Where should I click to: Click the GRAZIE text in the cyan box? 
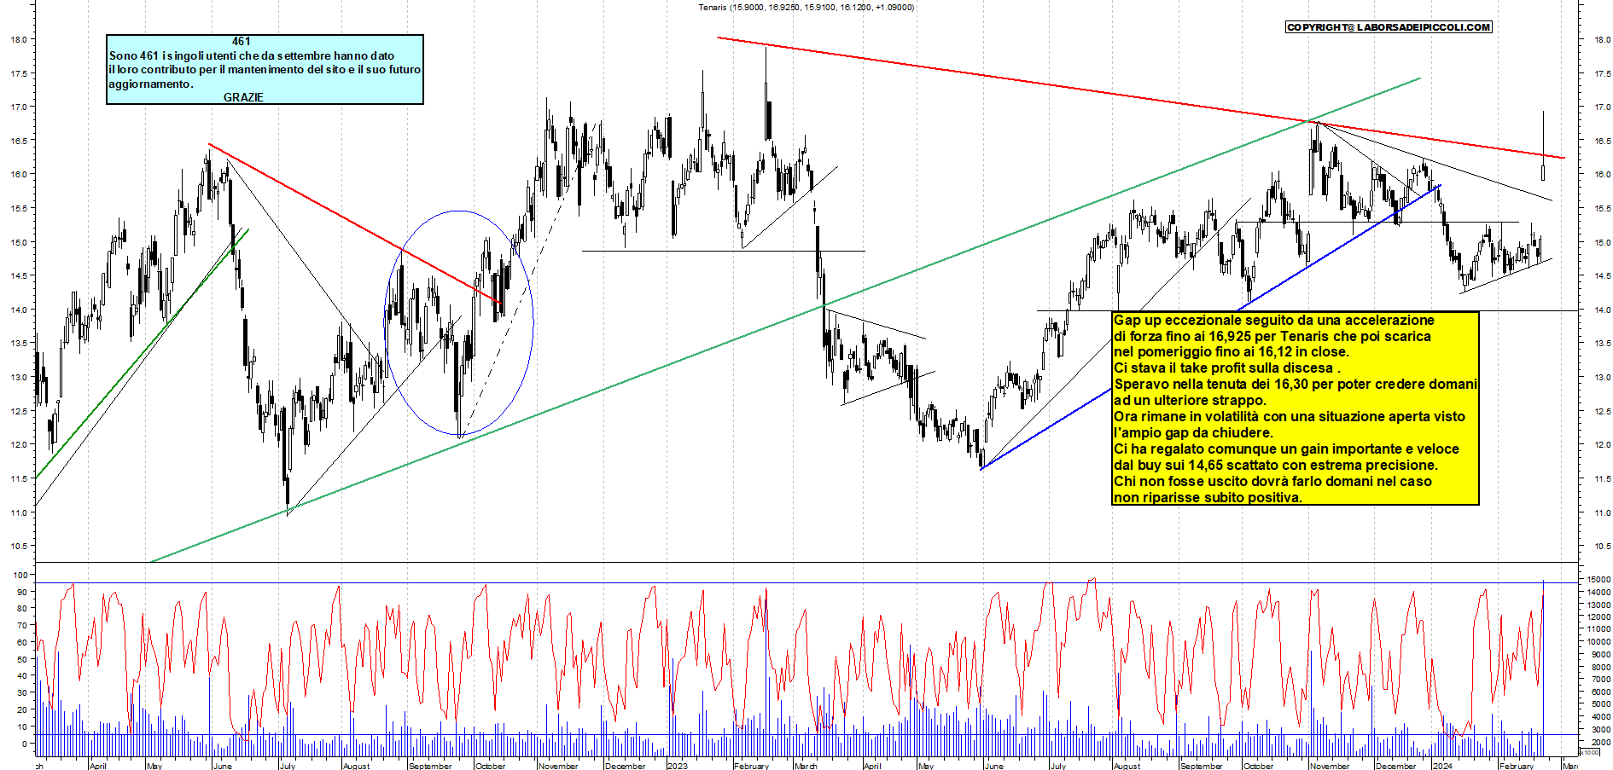243,97
